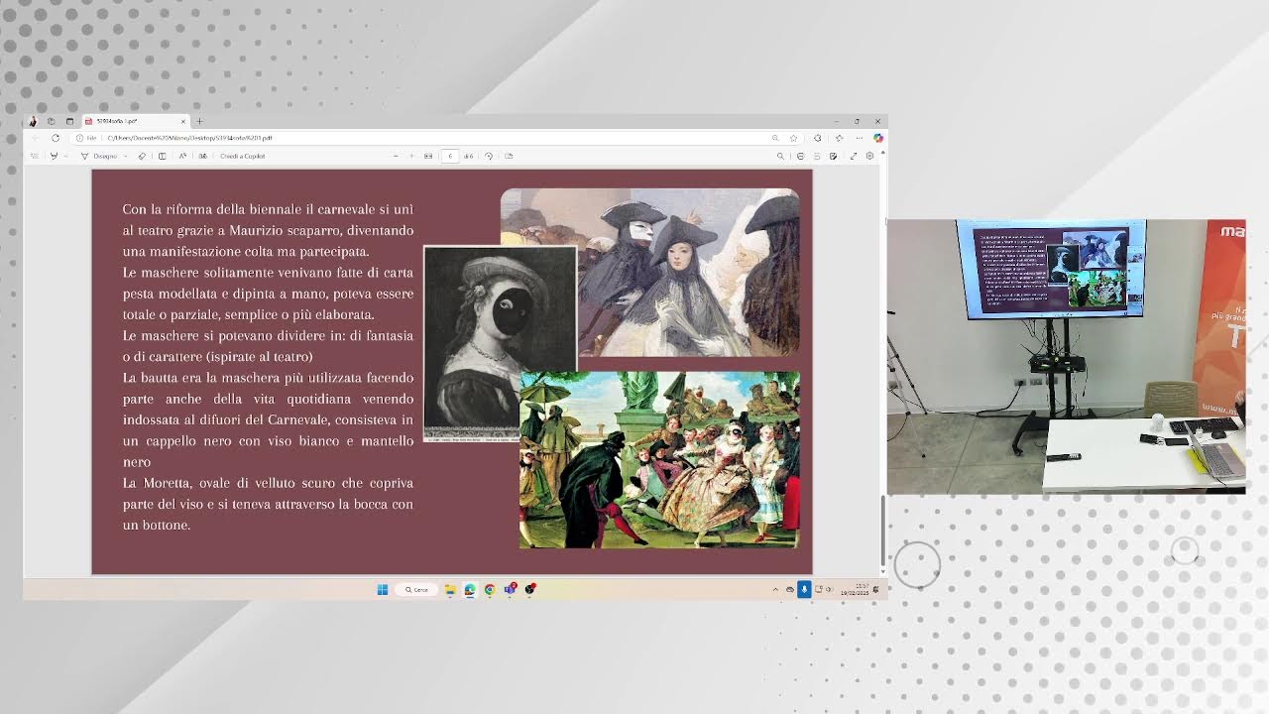This screenshot has height=714, width=1269.
Task: Open the workspaces icon beside the profile
Action: tap(51, 121)
